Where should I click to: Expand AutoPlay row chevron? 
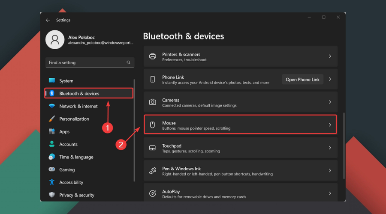pos(330,193)
